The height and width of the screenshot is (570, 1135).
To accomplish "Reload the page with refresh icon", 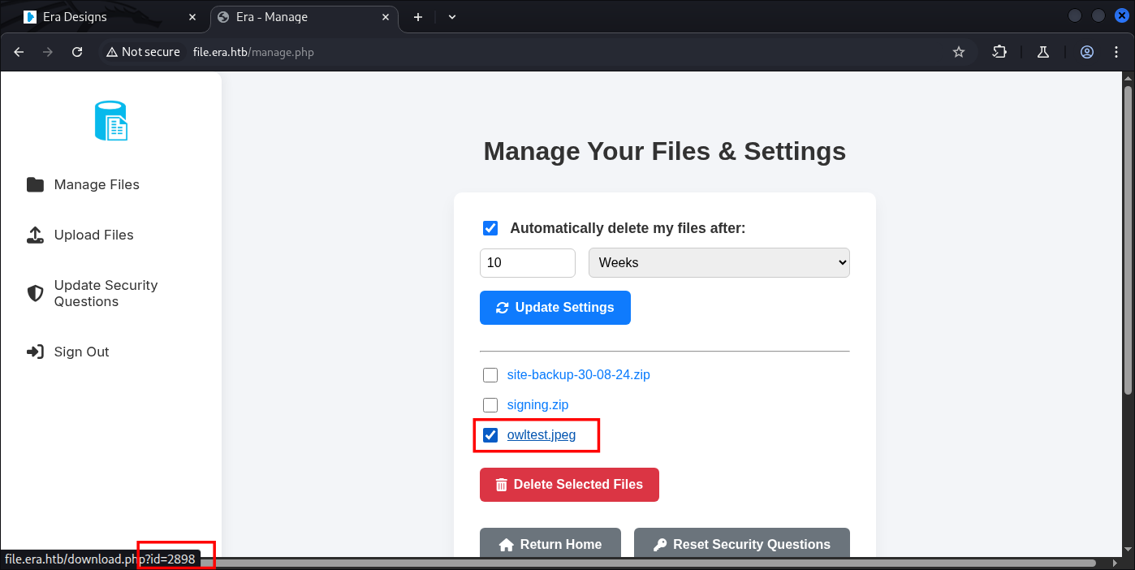I will tap(77, 52).
